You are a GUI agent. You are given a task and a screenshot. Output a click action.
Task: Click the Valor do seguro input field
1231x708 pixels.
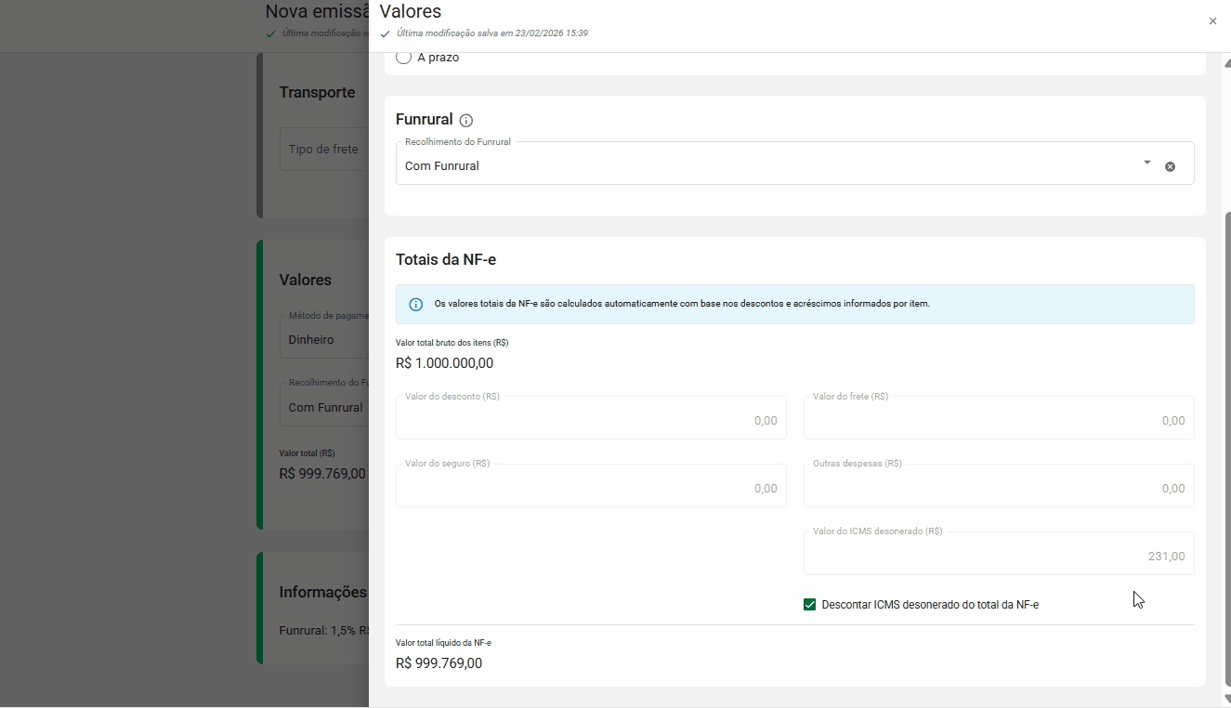pyautogui.click(x=591, y=488)
